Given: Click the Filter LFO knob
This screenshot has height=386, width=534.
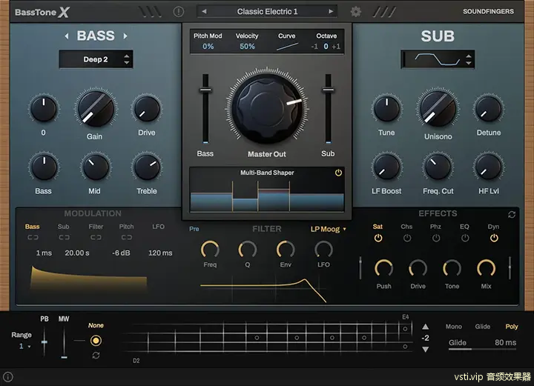Looking at the screenshot, I should click(x=323, y=250).
